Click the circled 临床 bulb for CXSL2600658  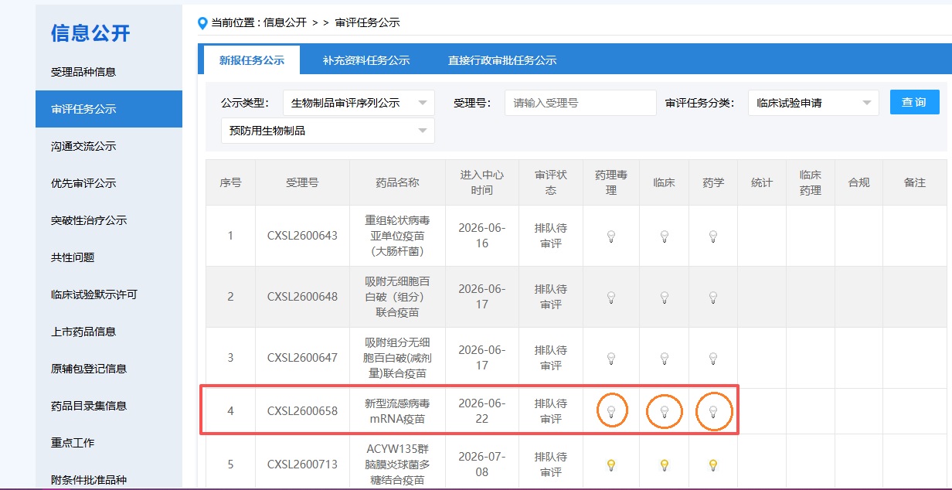point(665,412)
